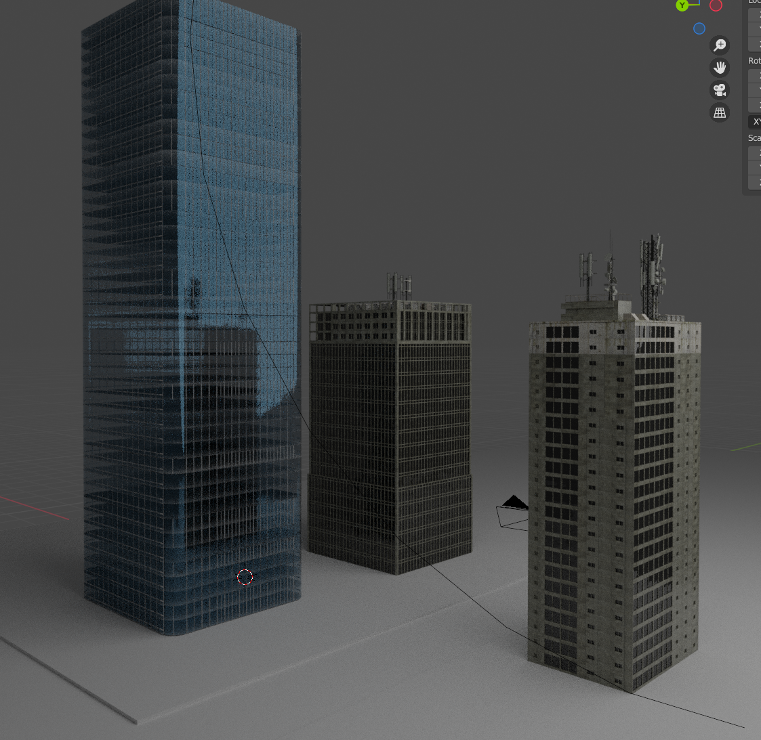Click the third Location value field
The height and width of the screenshot is (740, 761).
pos(755,45)
